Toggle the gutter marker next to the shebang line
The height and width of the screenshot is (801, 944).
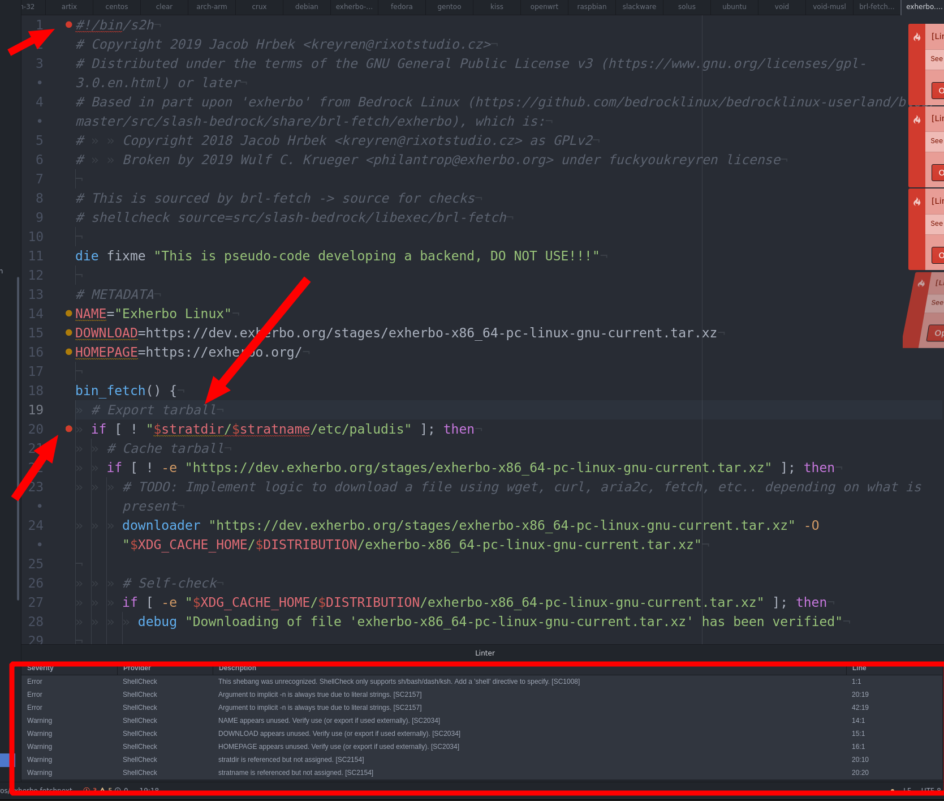pyautogui.click(x=68, y=25)
